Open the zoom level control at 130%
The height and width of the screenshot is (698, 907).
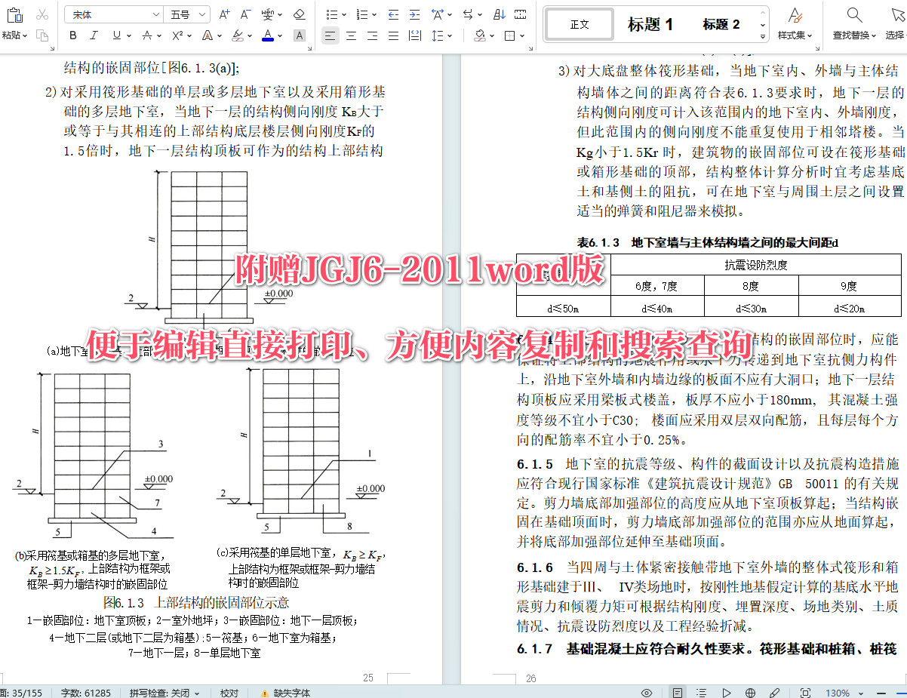pyautogui.click(x=840, y=692)
